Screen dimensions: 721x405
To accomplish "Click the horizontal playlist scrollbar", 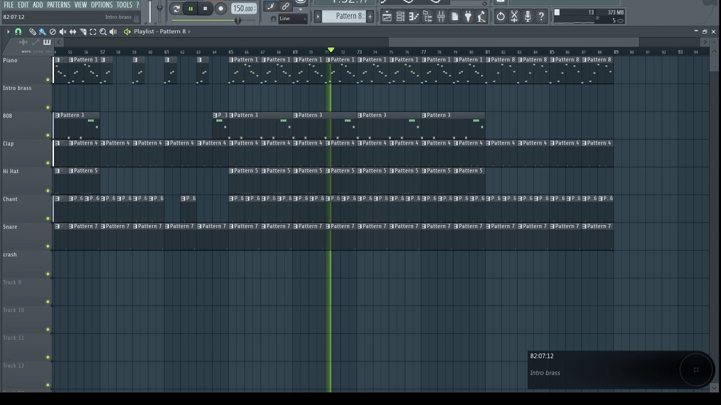I will (514, 42).
